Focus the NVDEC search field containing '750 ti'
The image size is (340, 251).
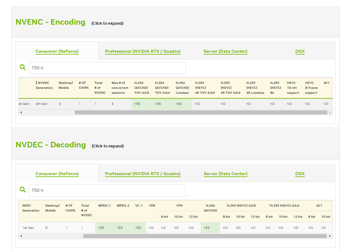pyautogui.click(x=107, y=191)
